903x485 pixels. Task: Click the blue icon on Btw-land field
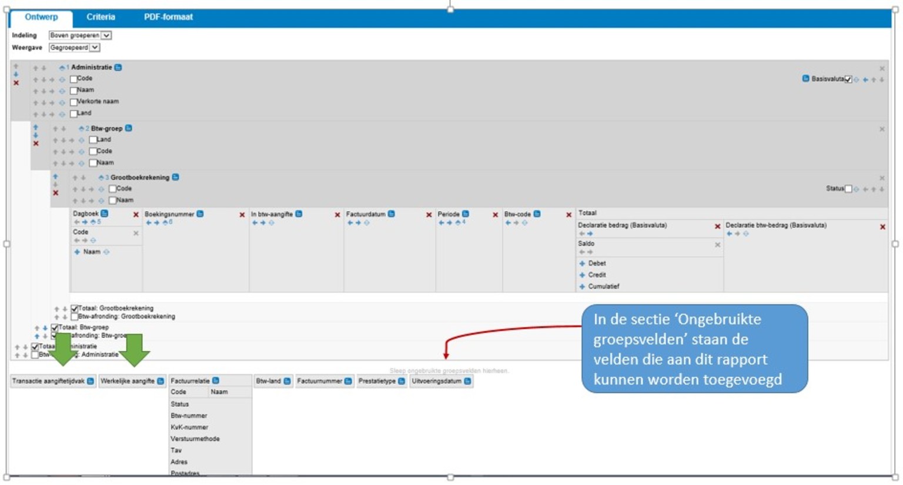[x=287, y=382]
